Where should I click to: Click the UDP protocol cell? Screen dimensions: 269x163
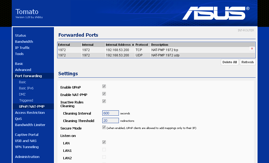(x=143, y=55)
